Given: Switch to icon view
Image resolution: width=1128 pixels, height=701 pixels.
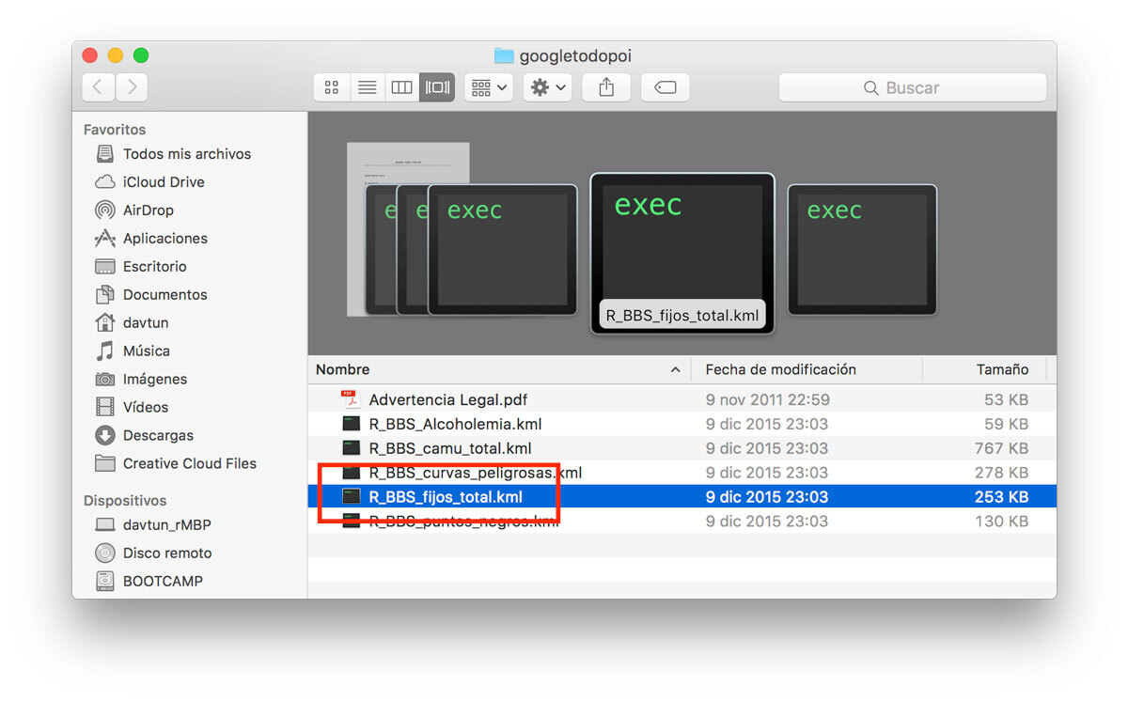Looking at the screenshot, I should [331, 87].
